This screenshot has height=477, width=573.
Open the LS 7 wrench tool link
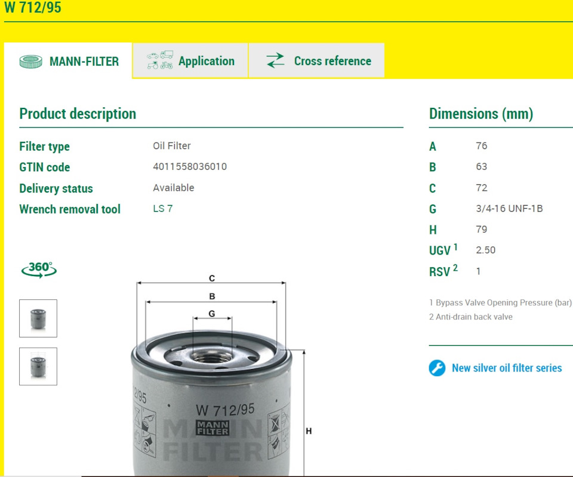162,209
